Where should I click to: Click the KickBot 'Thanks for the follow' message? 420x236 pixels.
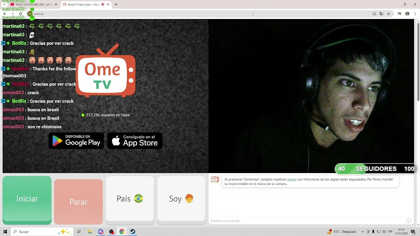click(39, 72)
